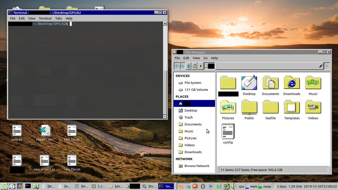338x190 pixels.
Task: Open the File Manager Edit menu
Action: [x=186, y=58]
